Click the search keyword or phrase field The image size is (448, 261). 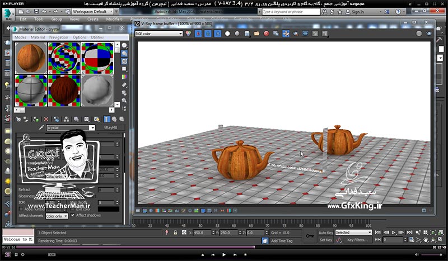(x=291, y=12)
